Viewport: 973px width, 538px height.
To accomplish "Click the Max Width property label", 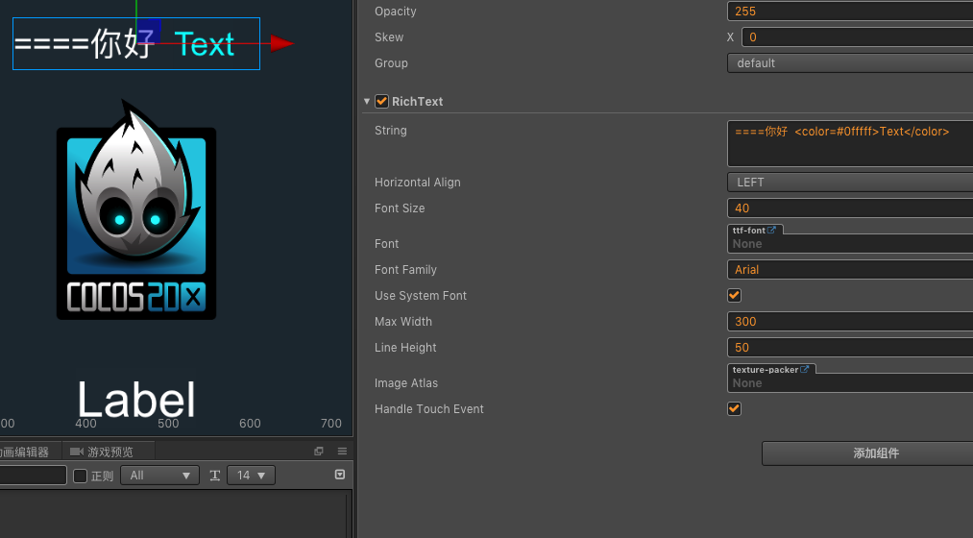I will (403, 322).
